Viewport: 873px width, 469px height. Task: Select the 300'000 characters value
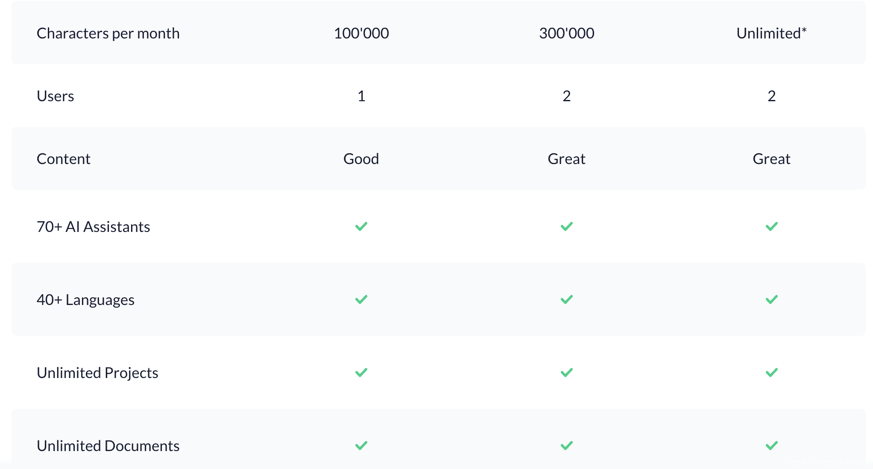coord(566,33)
